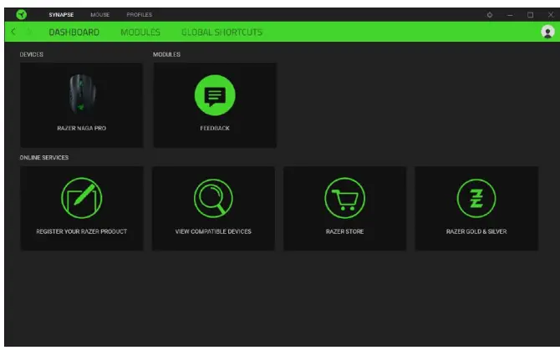Click the back navigation arrow
The image size is (560, 350).
coord(13,32)
